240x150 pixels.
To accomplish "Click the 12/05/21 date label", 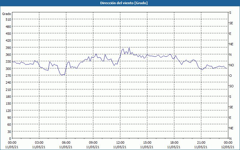I will (228, 147).
